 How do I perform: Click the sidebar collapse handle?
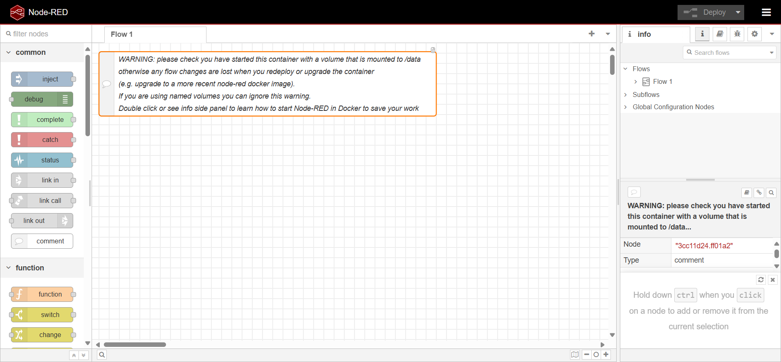tap(618, 192)
